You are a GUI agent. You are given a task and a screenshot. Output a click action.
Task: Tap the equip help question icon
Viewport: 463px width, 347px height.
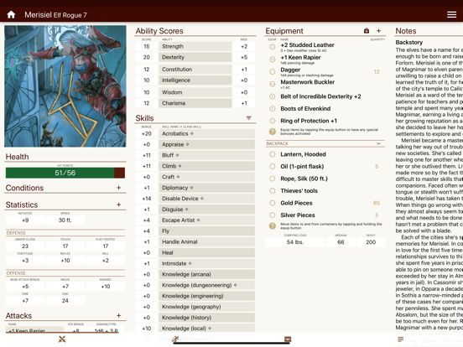tap(273, 132)
